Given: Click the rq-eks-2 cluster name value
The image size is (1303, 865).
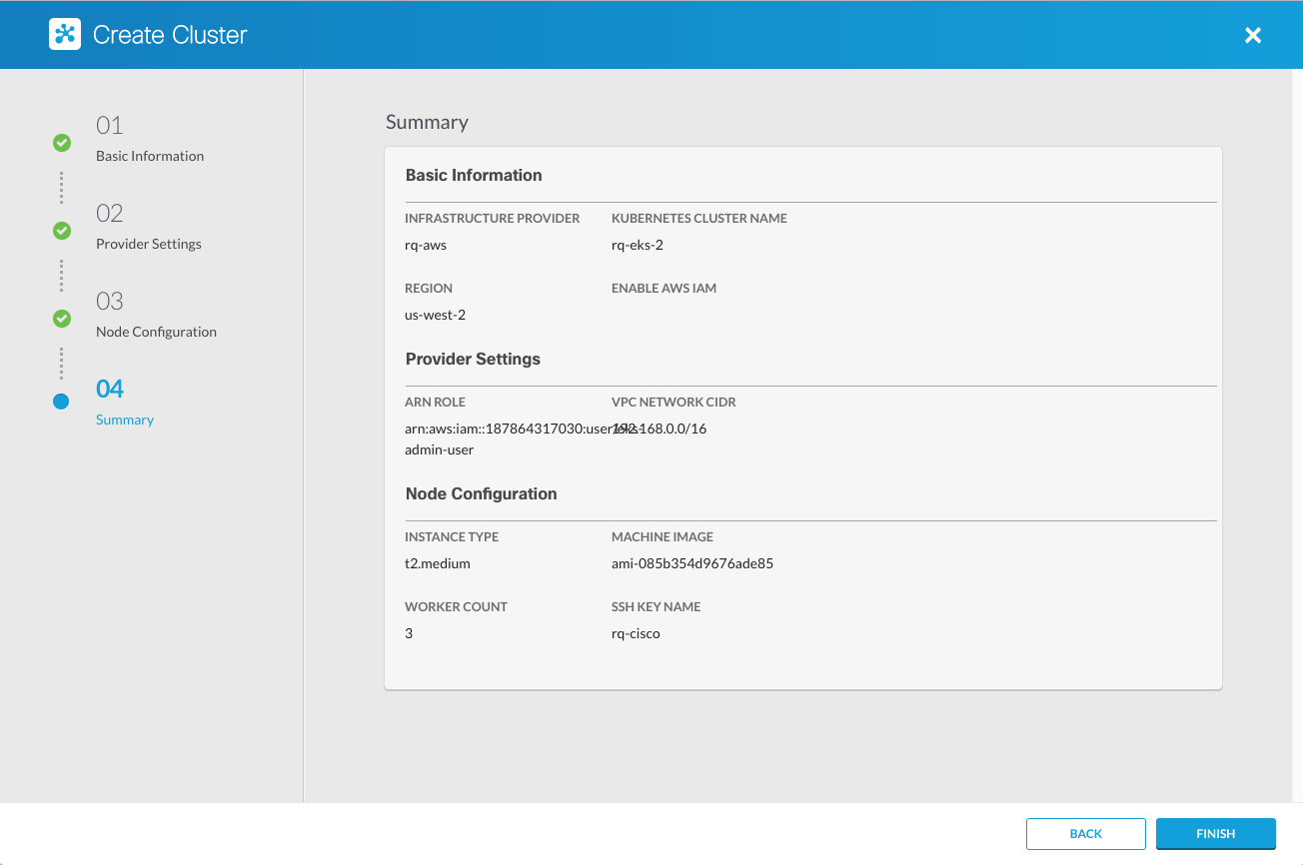Looking at the screenshot, I should click(x=637, y=245).
